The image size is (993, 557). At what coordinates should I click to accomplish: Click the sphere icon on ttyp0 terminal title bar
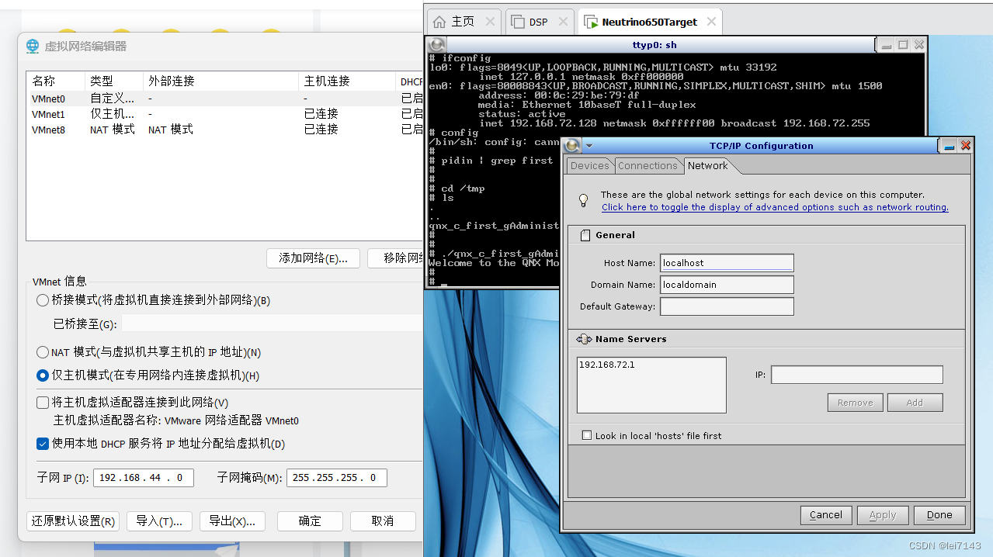point(436,44)
